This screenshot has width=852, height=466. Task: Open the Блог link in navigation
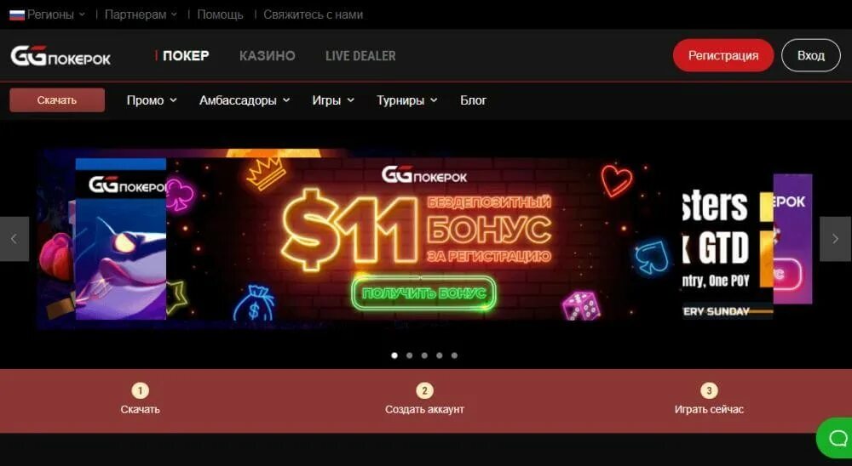[x=473, y=100]
